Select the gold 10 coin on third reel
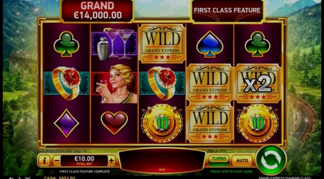 162,123
